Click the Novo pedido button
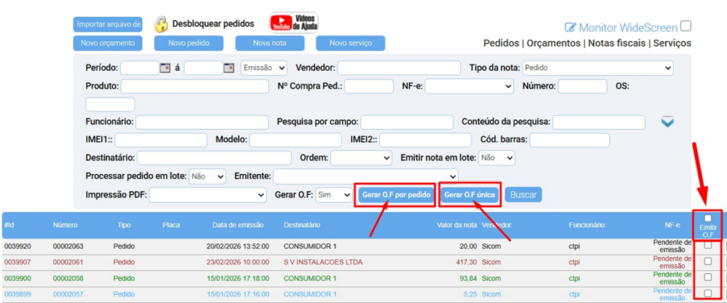 point(189,43)
